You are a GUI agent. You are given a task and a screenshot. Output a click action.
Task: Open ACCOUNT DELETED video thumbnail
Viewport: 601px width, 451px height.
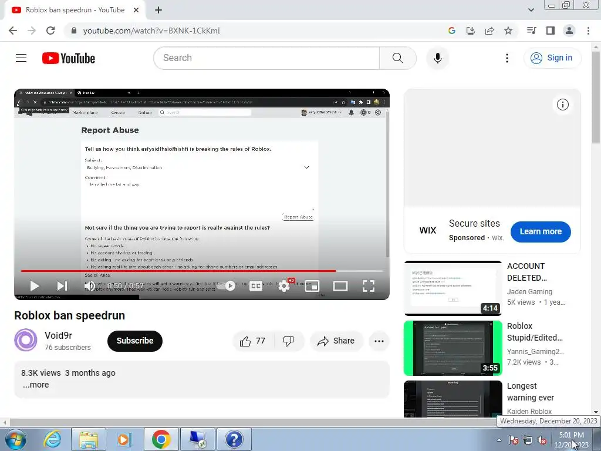(453, 288)
